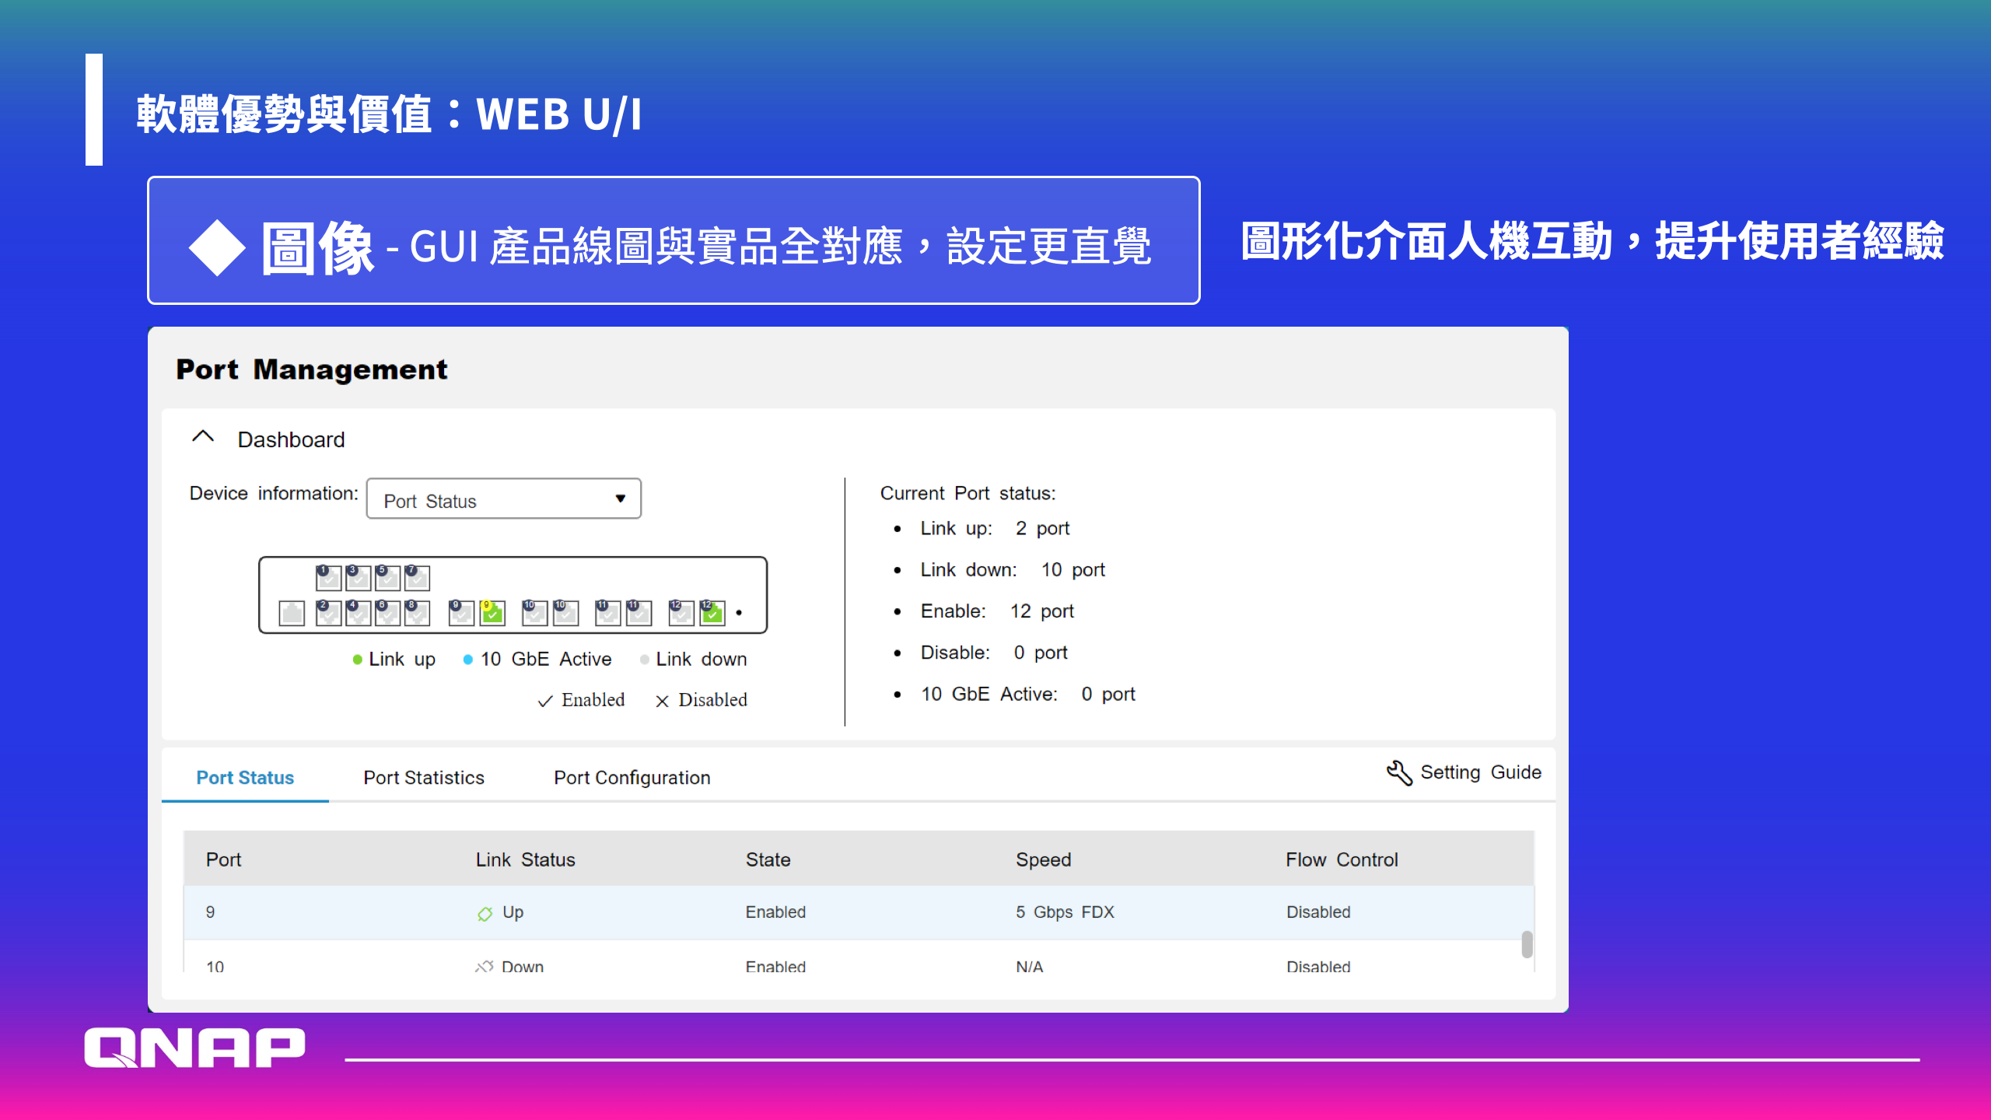This screenshot has width=1991, height=1120.
Task: Select the Port Status tab
Action: pyautogui.click(x=245, y=778)
